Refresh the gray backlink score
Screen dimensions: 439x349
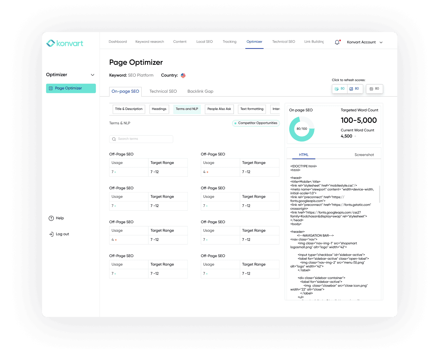(x=374, y=89)
